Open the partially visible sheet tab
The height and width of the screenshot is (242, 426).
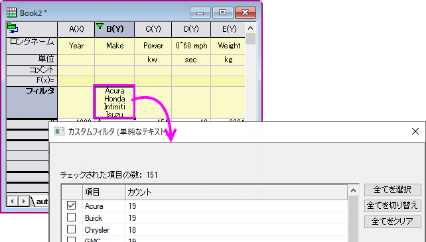pos(40,202)
